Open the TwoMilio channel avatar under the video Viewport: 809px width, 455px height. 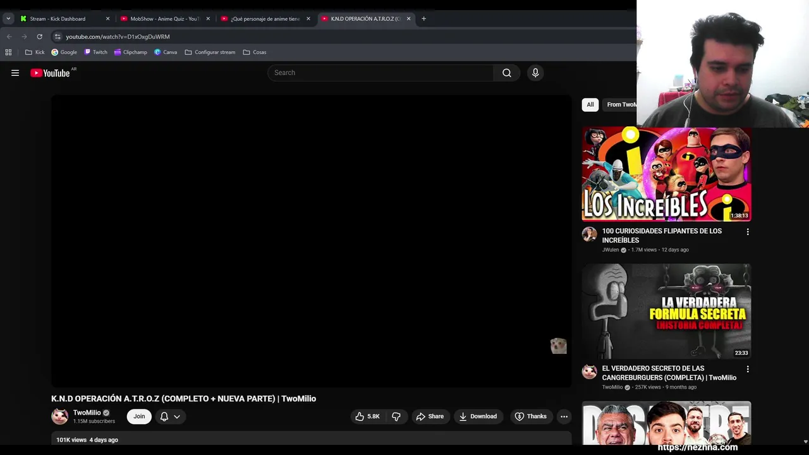(x=60, y=416)
